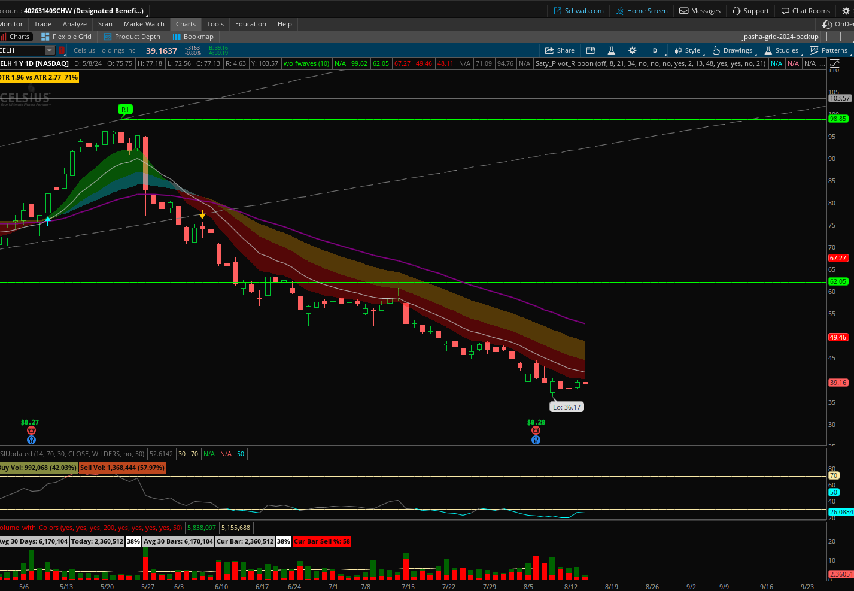Screen dimensions: 854x591
Task: Switch to the Bookmap sub-tab
Action: tap(193, 37)
